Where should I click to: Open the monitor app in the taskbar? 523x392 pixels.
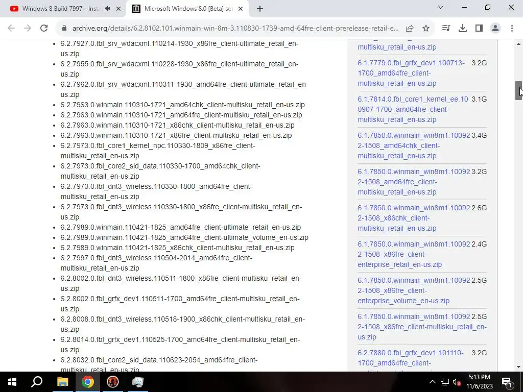138,382
